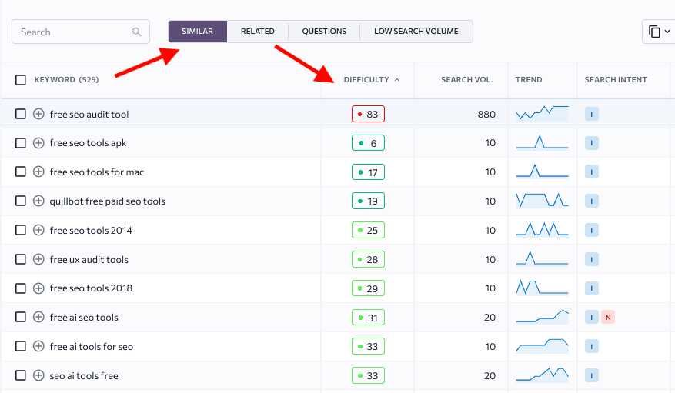This screenshot has height=393, width=675.
Task: Click the copy icon at top right
Action: coord(654,32)
